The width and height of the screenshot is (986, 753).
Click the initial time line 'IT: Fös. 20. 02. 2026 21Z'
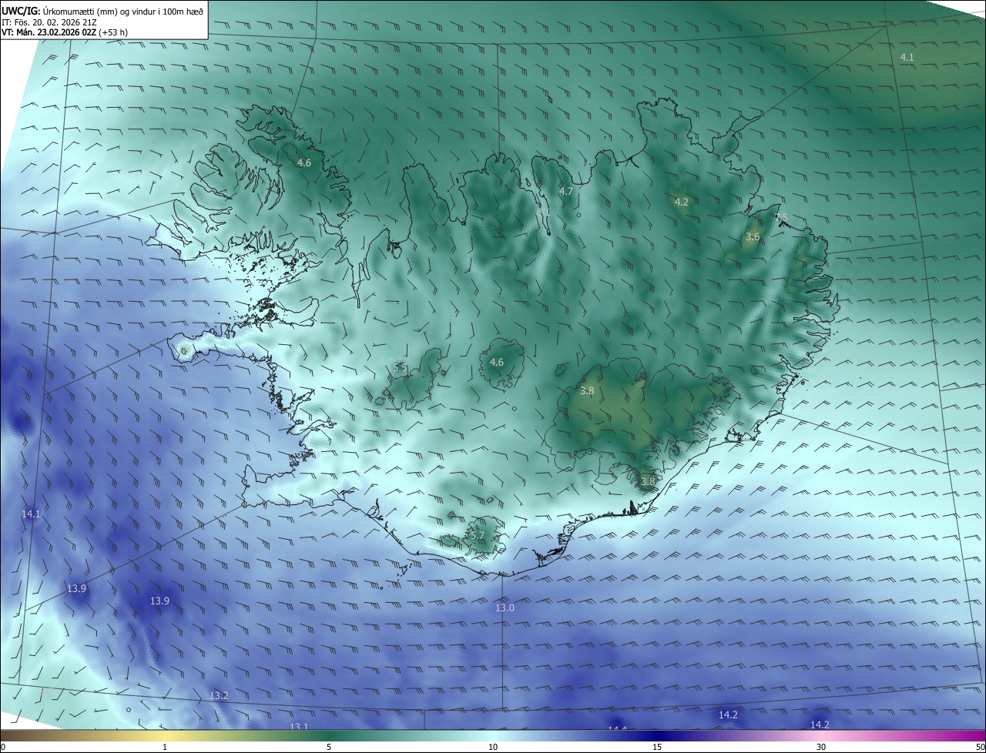[x=49, y=22]
